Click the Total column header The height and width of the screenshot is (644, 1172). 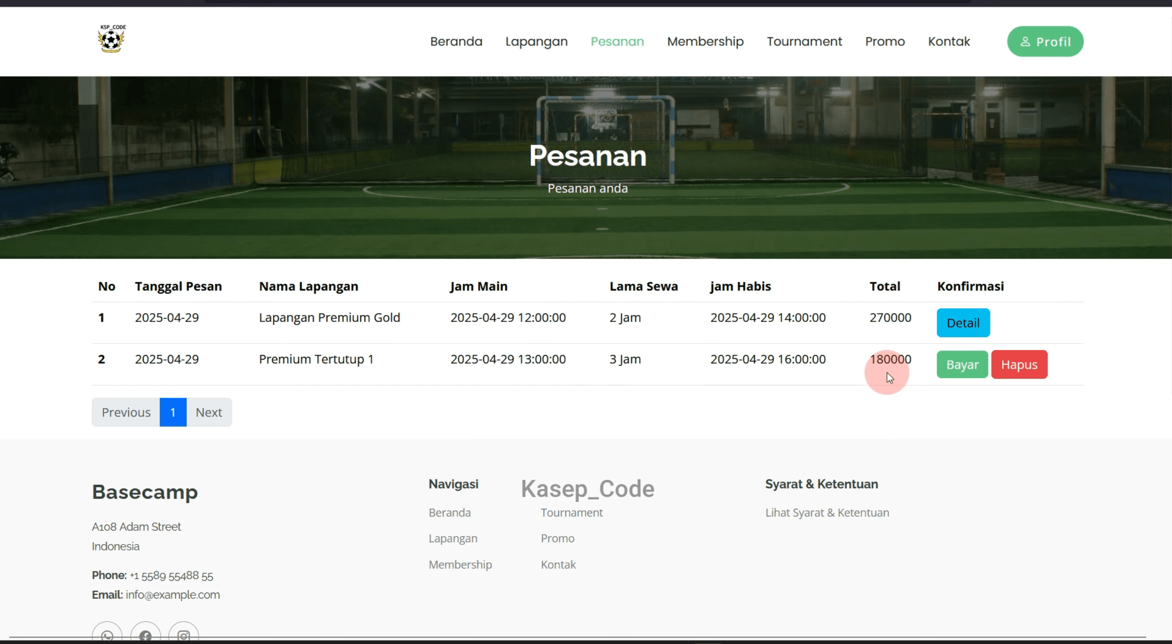pyautogui.click(x=885, y=286)
